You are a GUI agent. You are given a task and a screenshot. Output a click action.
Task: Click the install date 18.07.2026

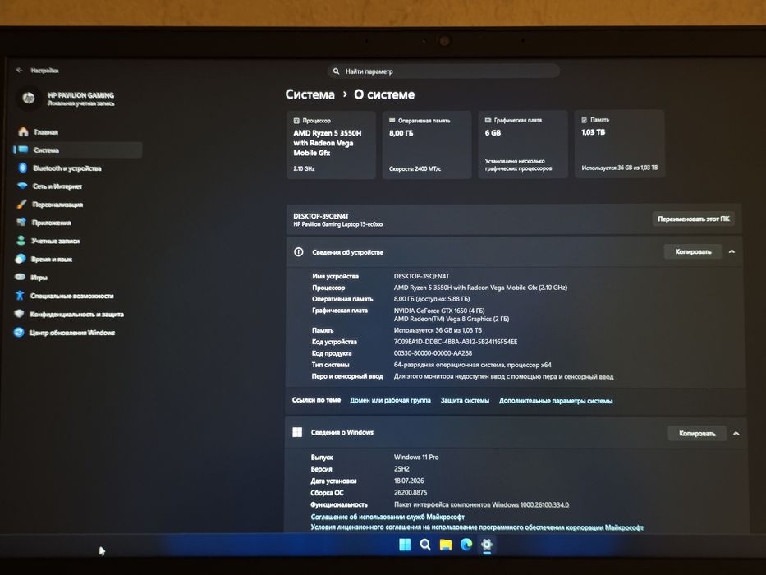coord(409,481)
